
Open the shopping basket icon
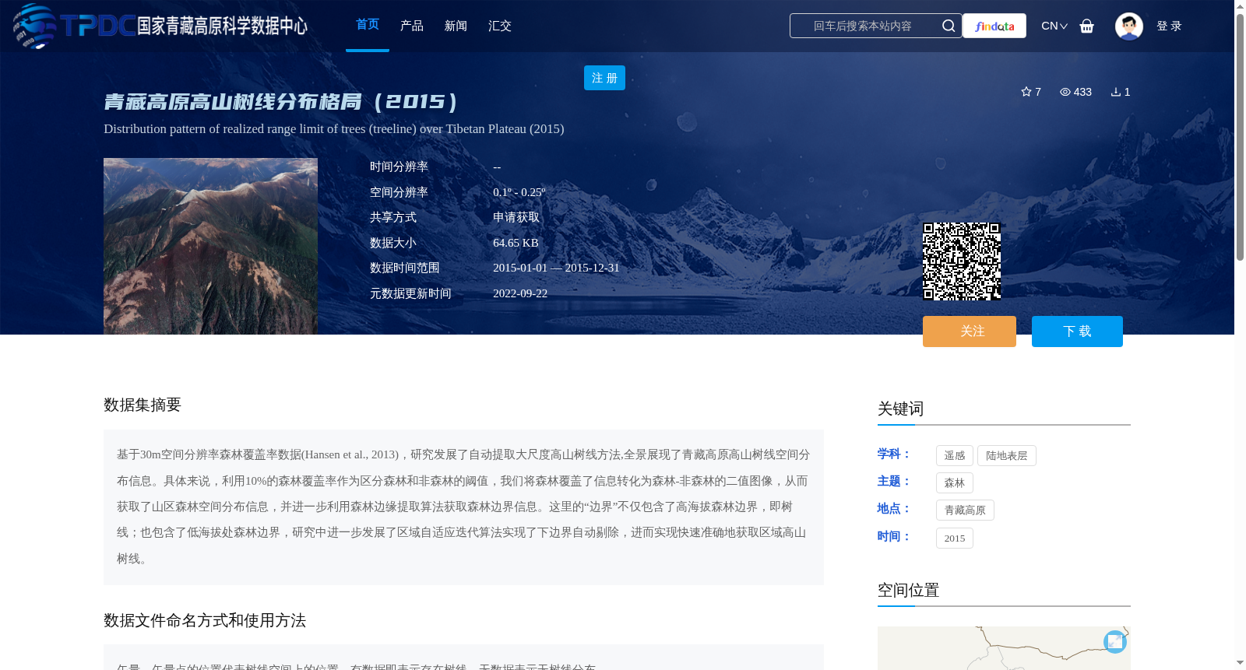click(x=1087, y=26)
